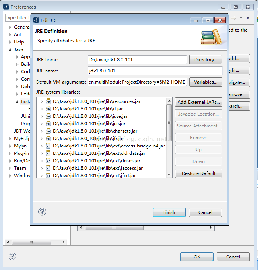Screen dimensions: 258x270
Task: Collapse the Java node in Preferences tree
Action: click(10, 49)
